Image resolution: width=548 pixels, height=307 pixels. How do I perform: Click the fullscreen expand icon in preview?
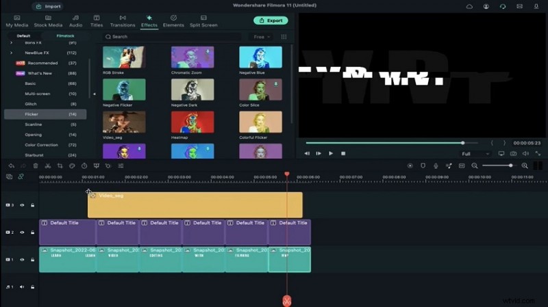[538, 153]
